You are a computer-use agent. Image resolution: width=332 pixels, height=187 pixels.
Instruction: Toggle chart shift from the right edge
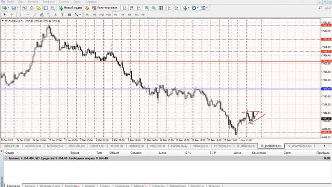coord(176,8)
